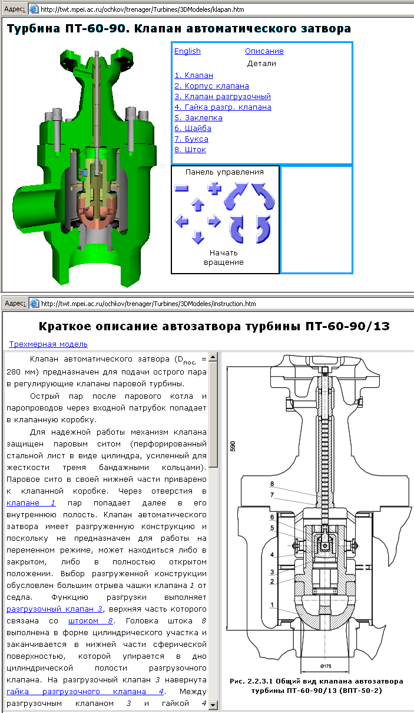The image size is (414, 713).
Task: Click the circular rotate arrow next to right arrow
Action: pyautogui.click(x=237, y=229)
